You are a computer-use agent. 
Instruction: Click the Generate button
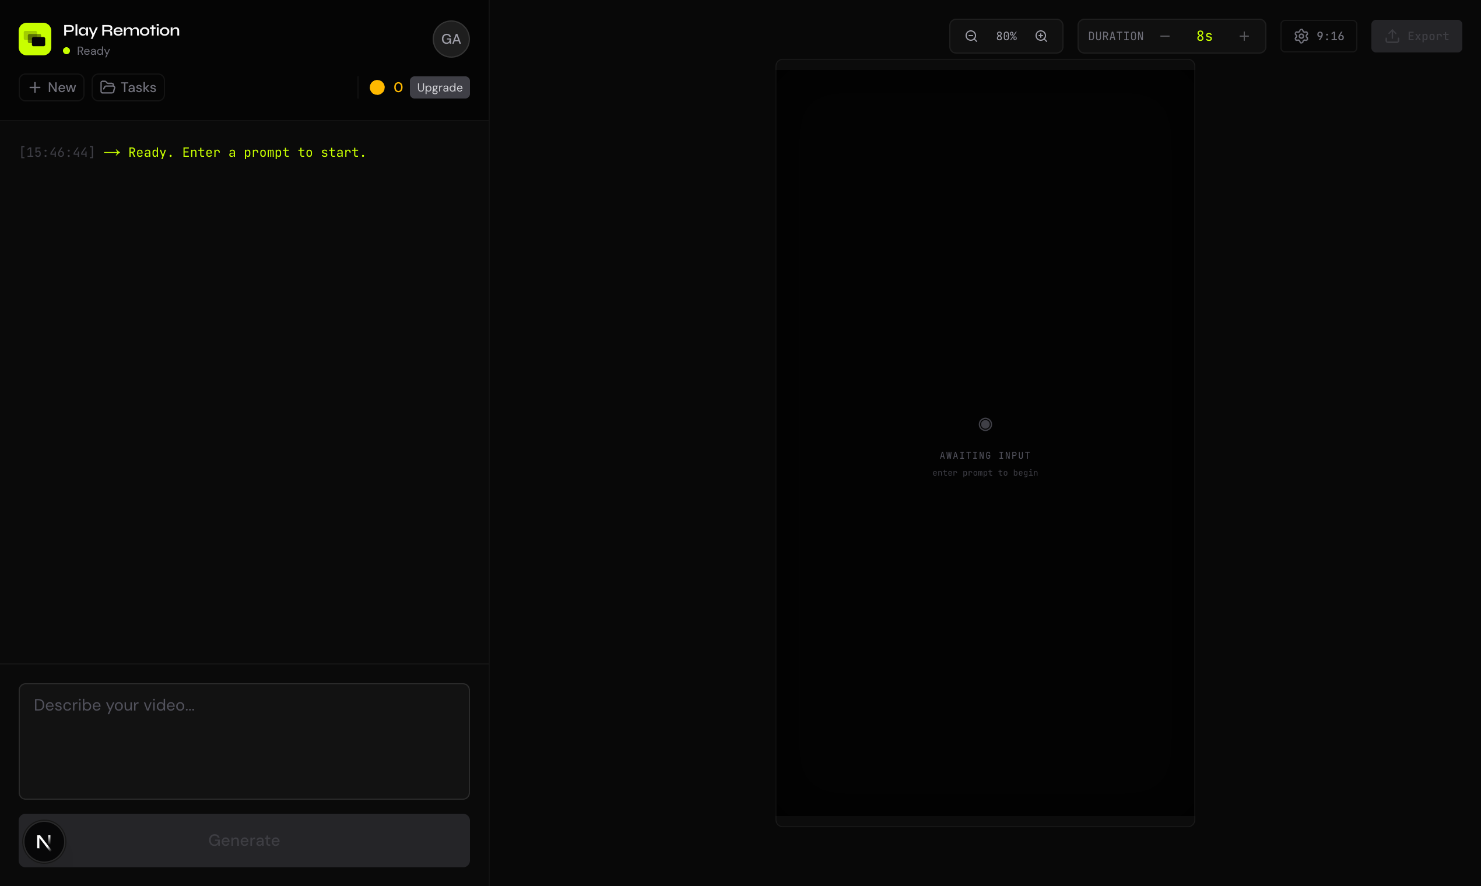(x=244, y=840)
